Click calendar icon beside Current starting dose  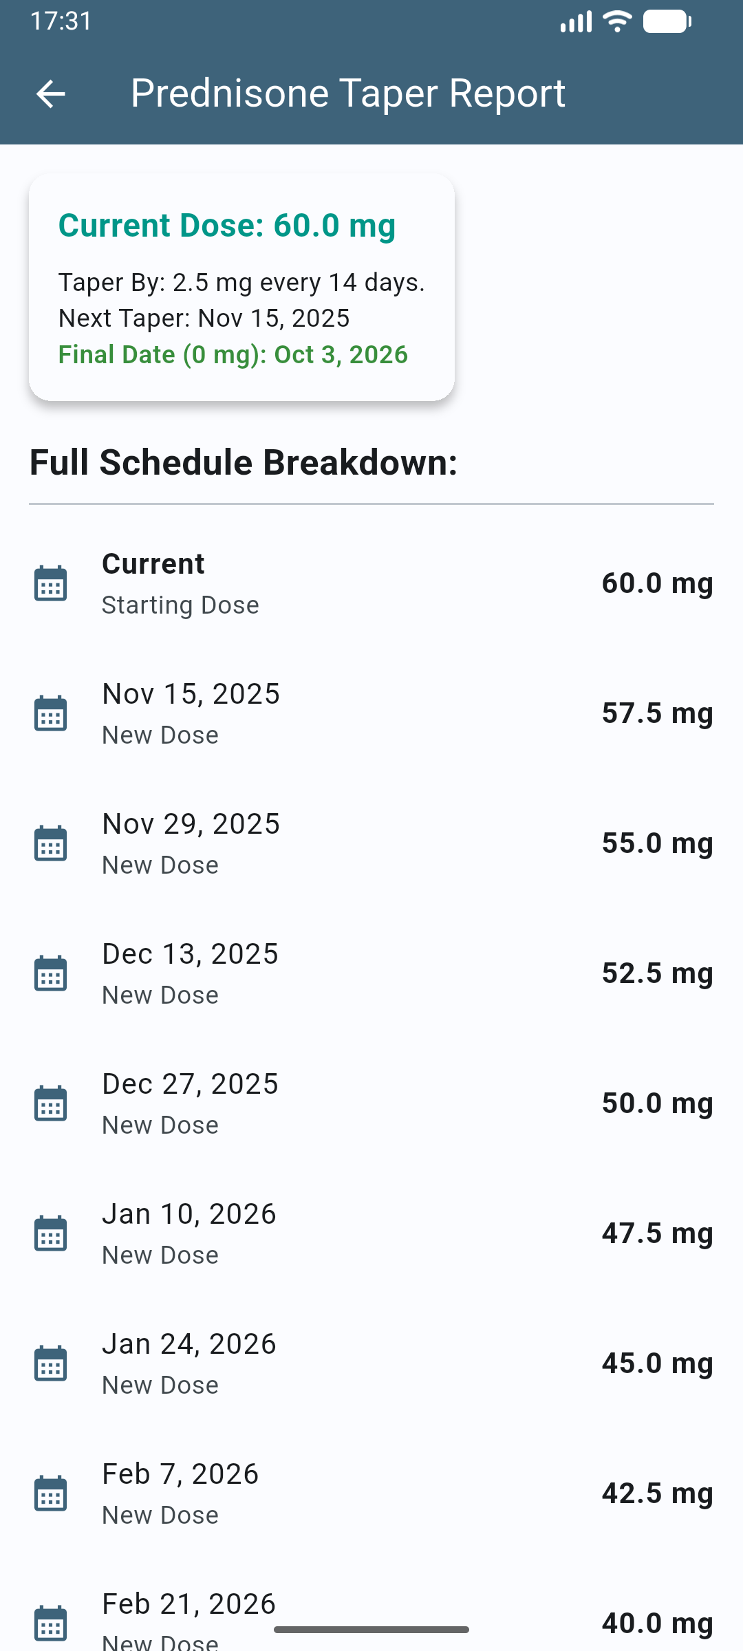tap(50, 583)
